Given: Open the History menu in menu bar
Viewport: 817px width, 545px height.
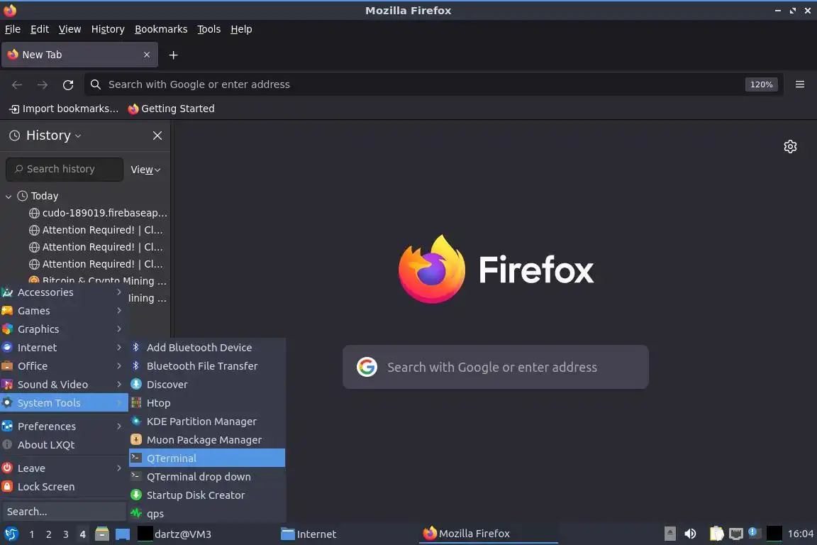Looking at the screenshot, I should click(108, 29).
